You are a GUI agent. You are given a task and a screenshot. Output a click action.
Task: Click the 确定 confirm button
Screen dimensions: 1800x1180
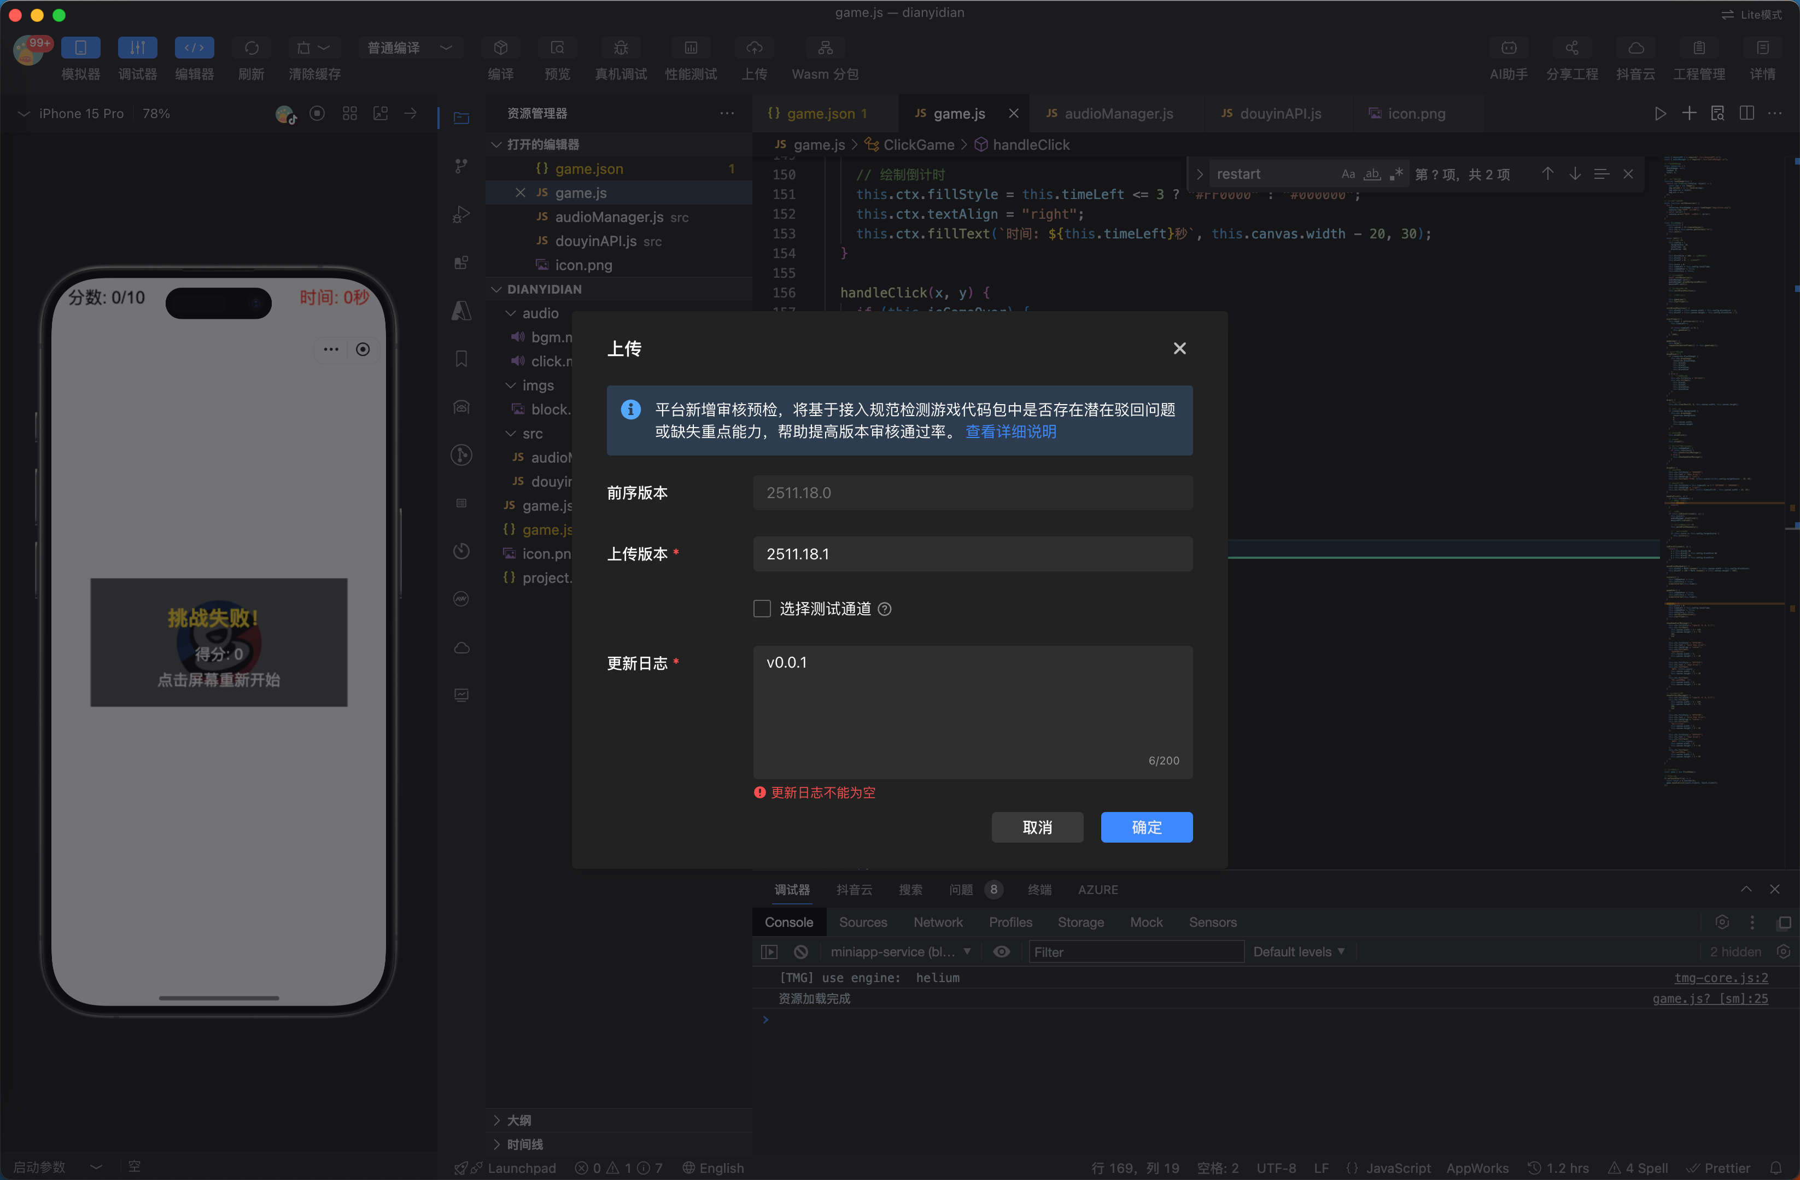1146,827
